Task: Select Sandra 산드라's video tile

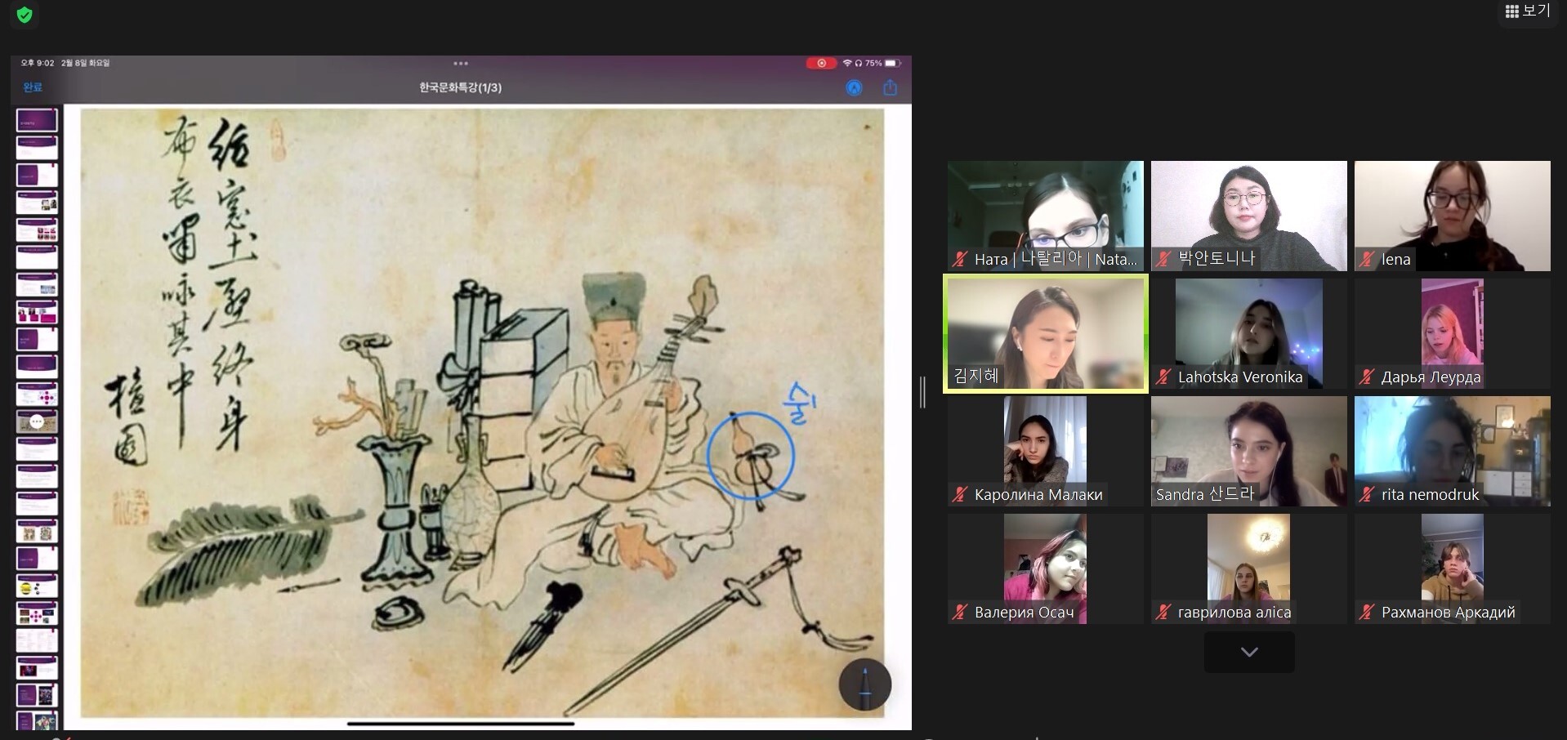Action: coord(1249,451)
